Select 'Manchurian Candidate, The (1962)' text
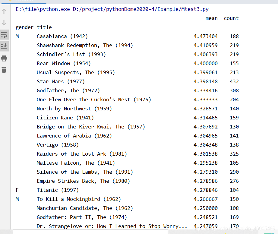 coord(85,208)
